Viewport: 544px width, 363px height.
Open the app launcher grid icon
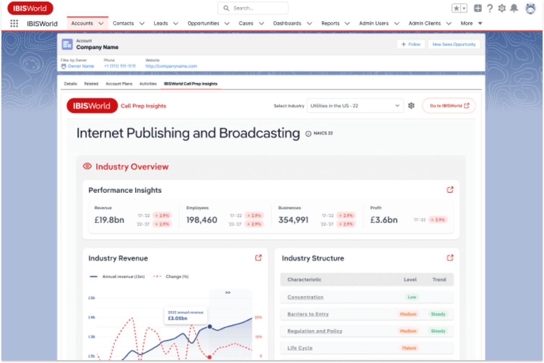pyautogui.click(x=14, y=23)
